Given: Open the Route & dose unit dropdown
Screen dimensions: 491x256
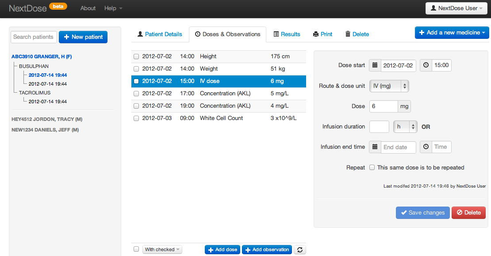Looking at the screenshot, I should (389, 86).
